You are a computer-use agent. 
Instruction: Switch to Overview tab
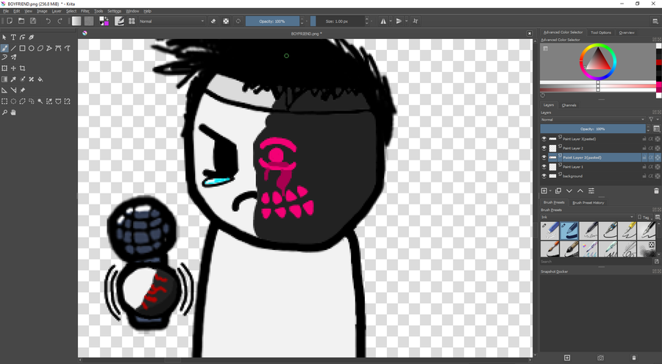click(627, 32)
